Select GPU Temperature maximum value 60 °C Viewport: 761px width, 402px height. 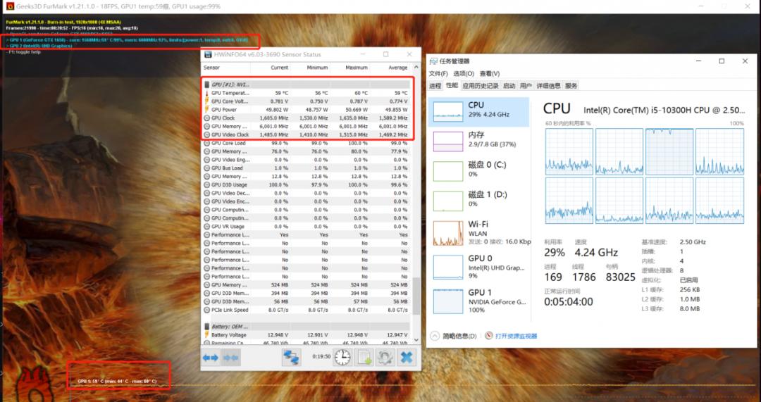[361, 93]
